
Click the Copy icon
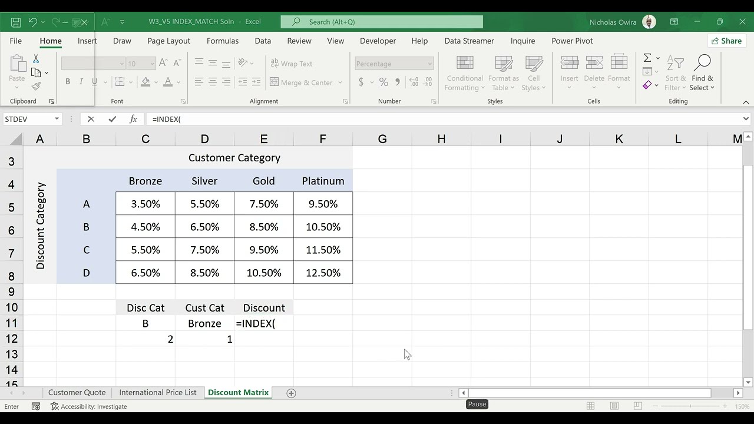point(36,72)
